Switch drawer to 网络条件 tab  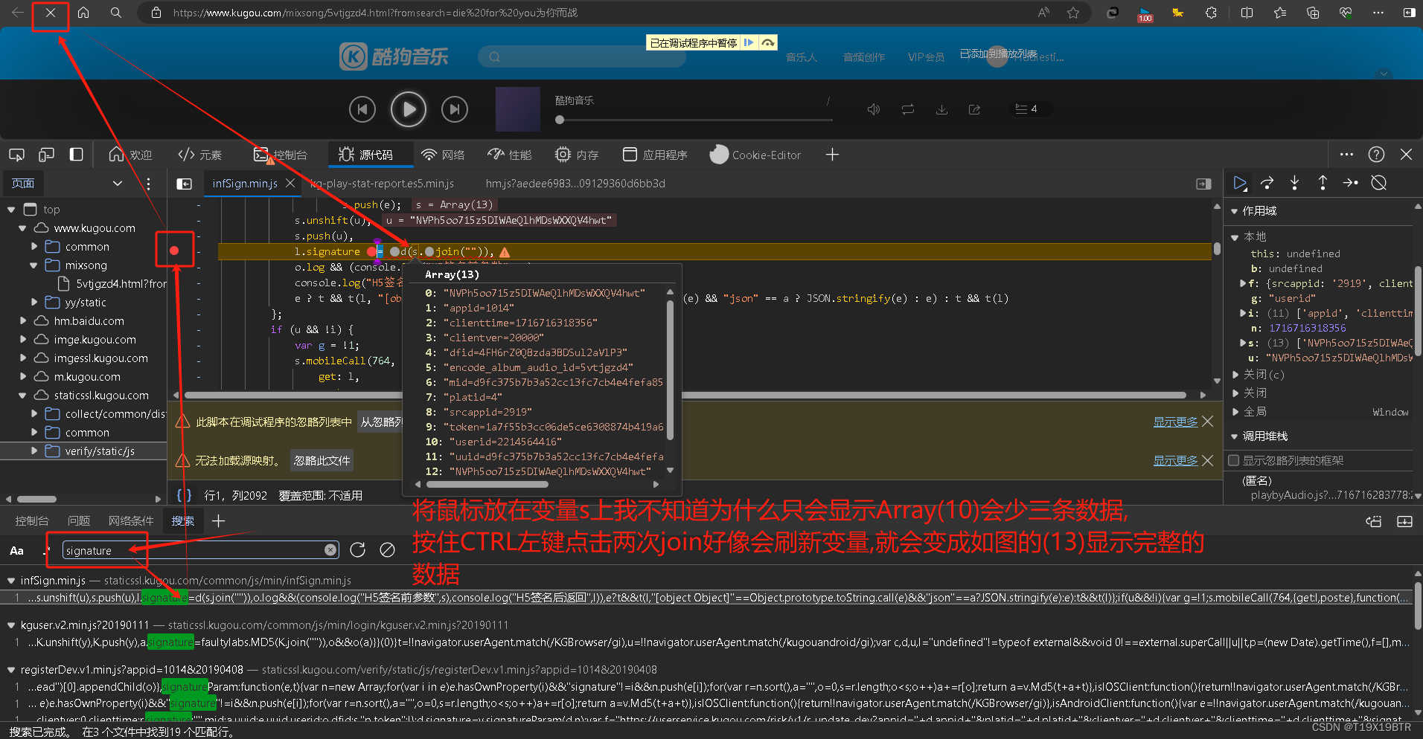tap(131, 521)
